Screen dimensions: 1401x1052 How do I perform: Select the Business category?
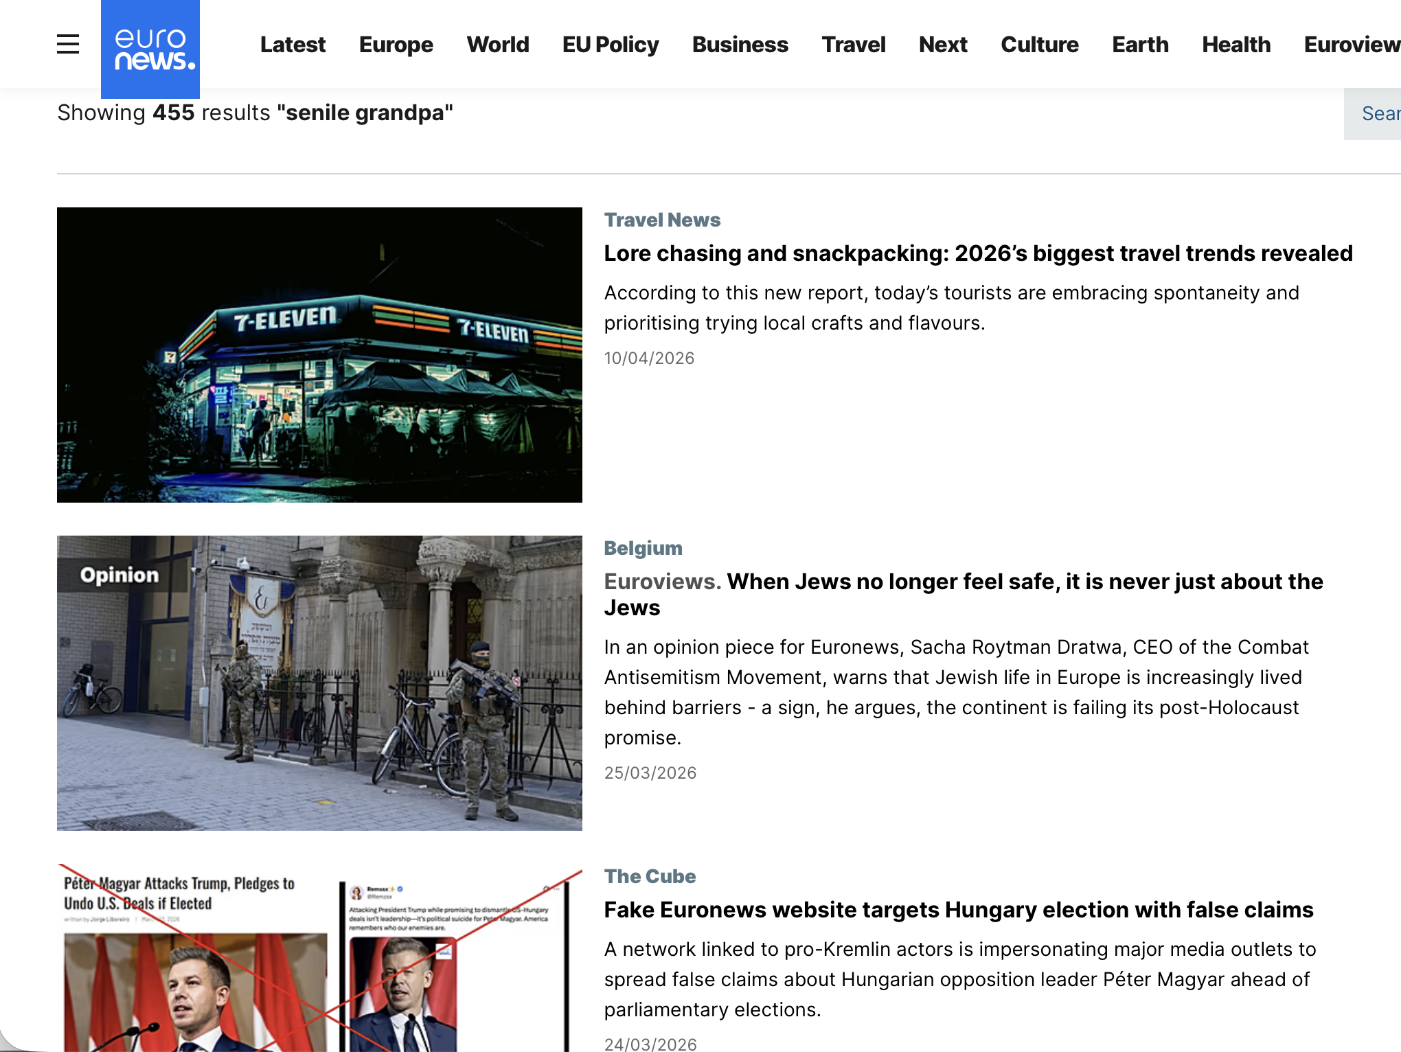point(740,44)
